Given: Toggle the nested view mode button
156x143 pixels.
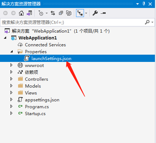Looking at the screenshot, I should click(x=80, y=13).
